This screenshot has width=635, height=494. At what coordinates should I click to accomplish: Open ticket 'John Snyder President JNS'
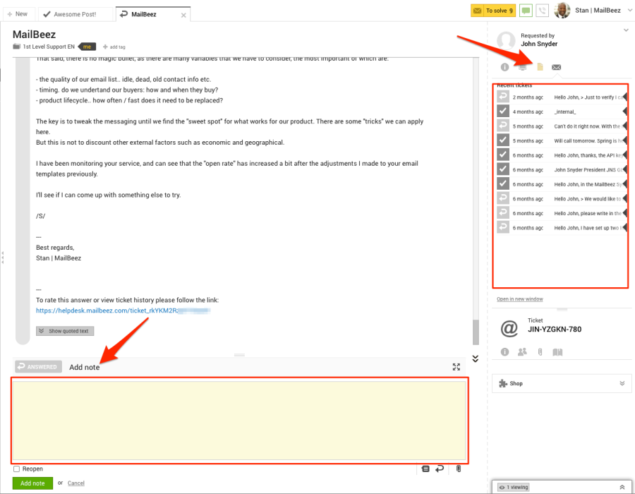pyautogui.click(x=562, y=170)
